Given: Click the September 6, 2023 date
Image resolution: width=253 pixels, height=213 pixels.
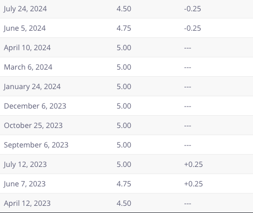Looking at the screenshot, I should click(x=36, y=145).
